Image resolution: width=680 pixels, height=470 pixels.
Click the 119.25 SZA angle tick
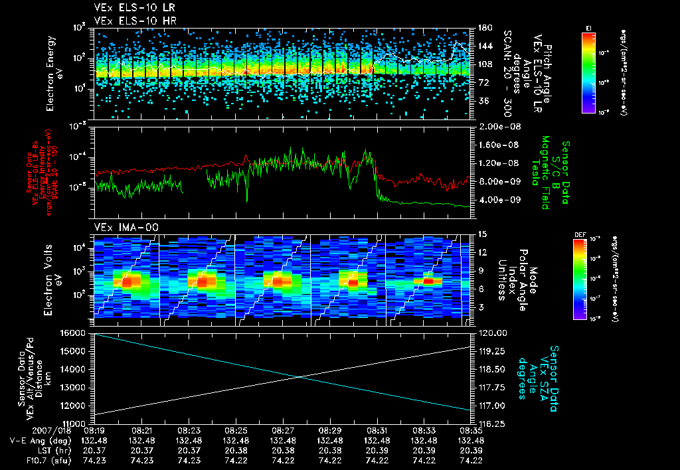[492, 351]
